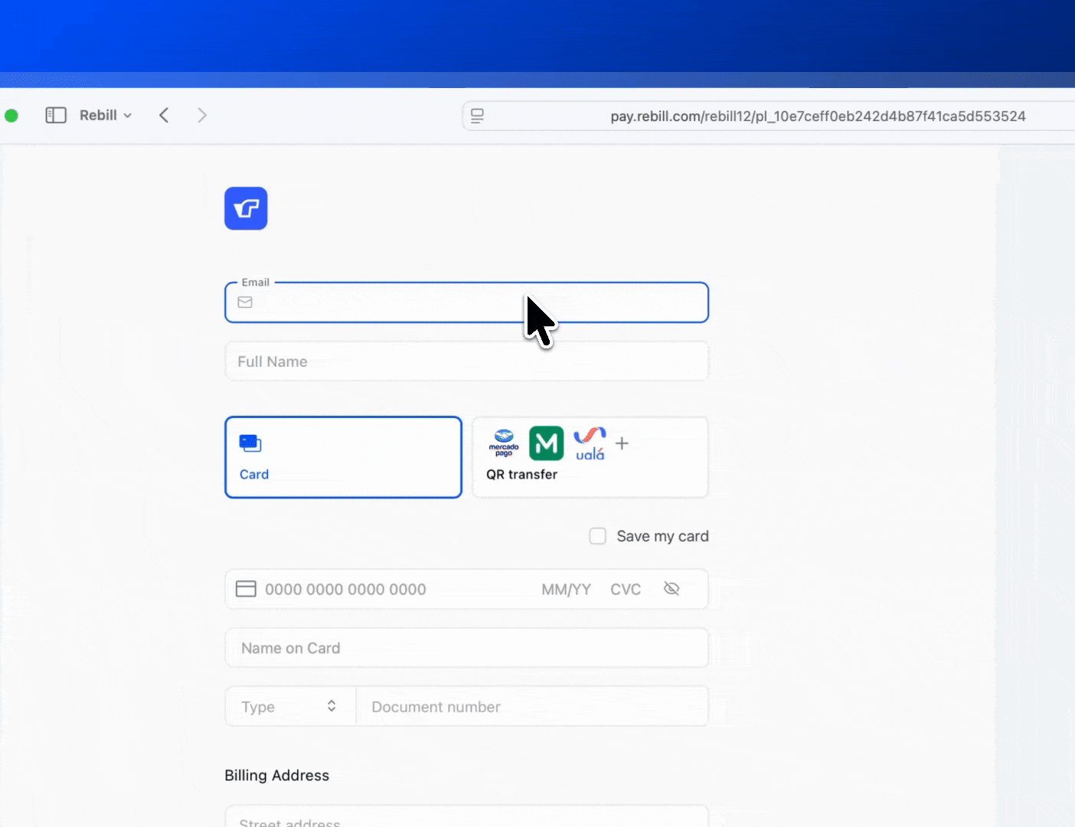The image size is (1075, 827).
Task: Open the document Type dropdown
Action: click(290, 707)
